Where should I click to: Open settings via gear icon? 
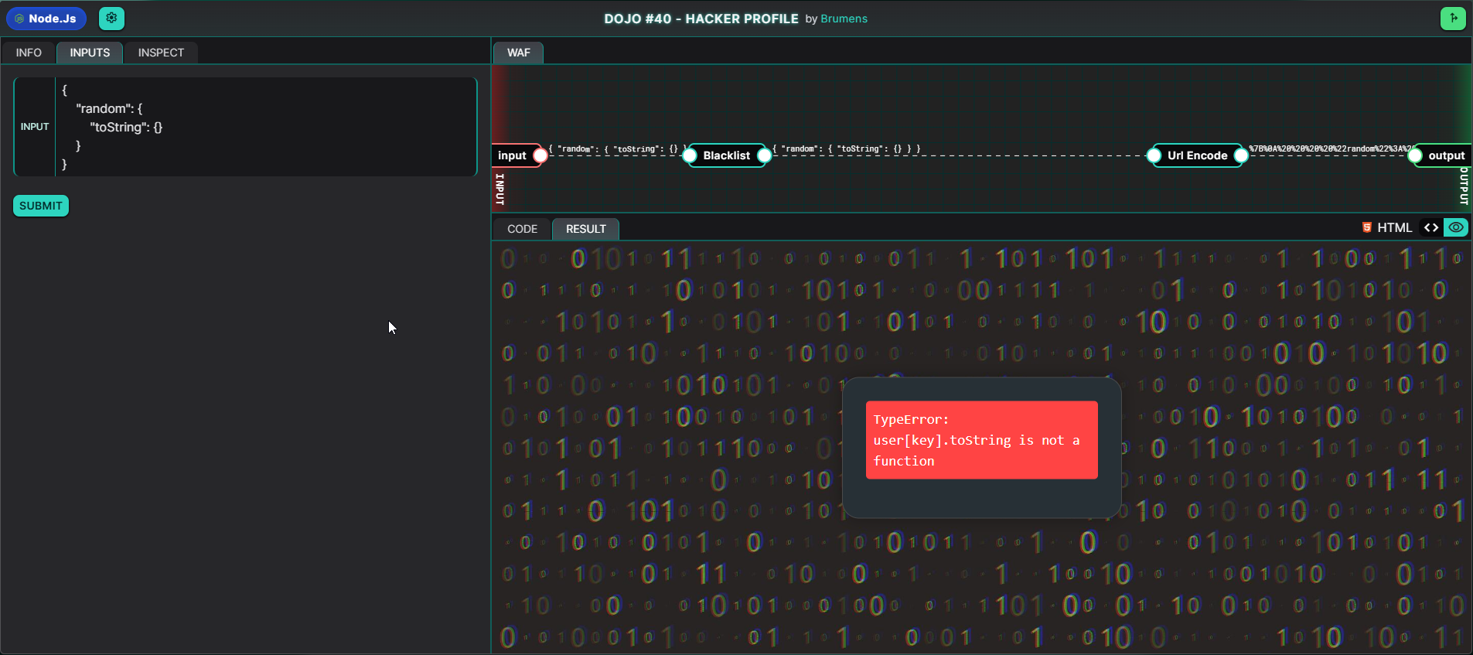pyautogui.click(x=111, y=18)
